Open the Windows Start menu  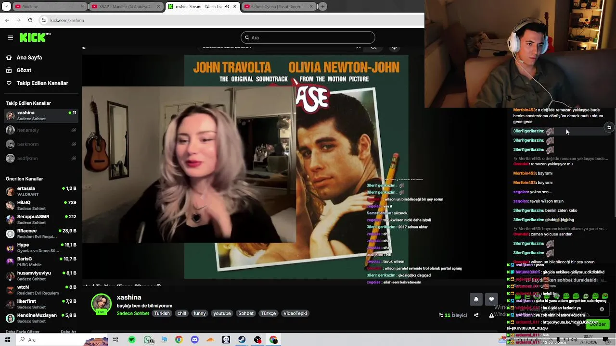click(7, 340)
